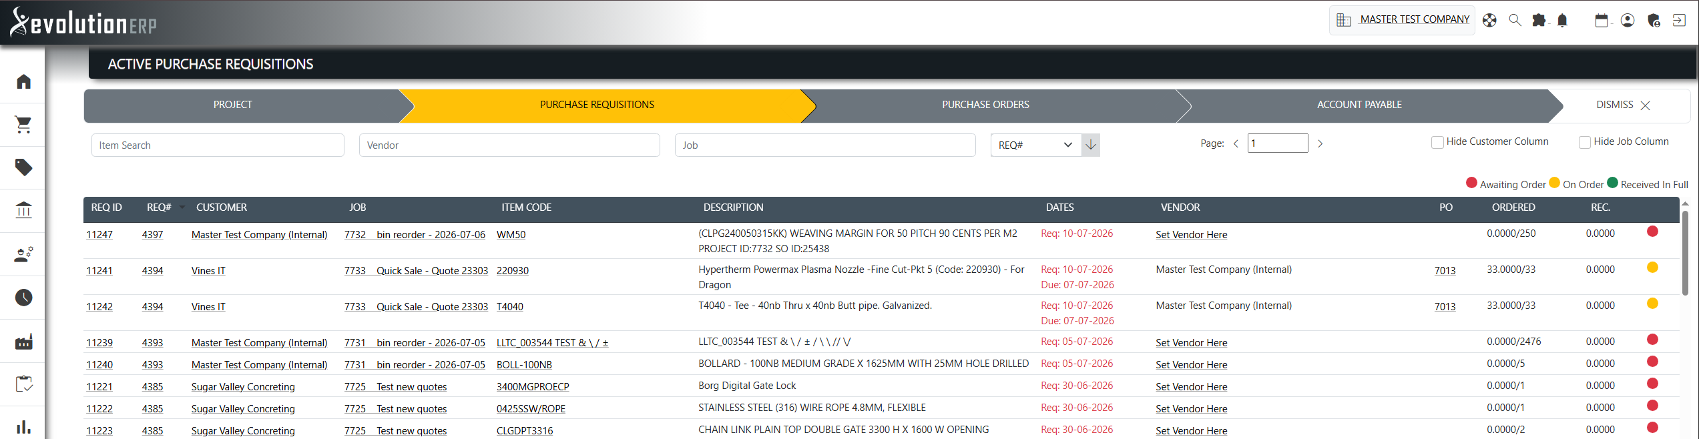Open REQ# 4397 link
This screenshot has height=439, width=1699.
click(152, 235)
